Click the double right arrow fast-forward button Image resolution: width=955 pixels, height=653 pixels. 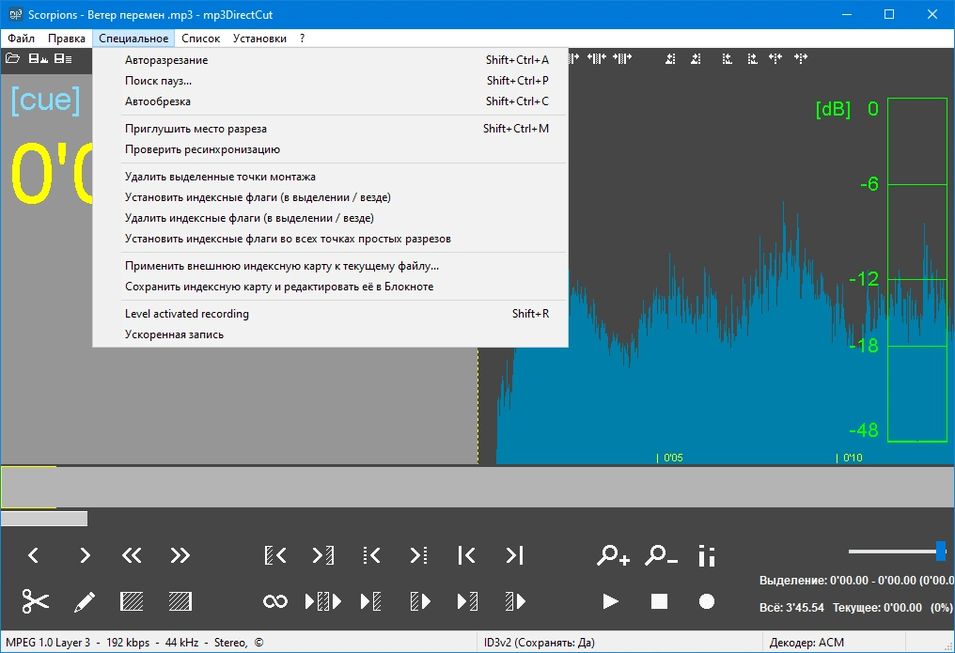pyautogui.click(x=180, y=555)
